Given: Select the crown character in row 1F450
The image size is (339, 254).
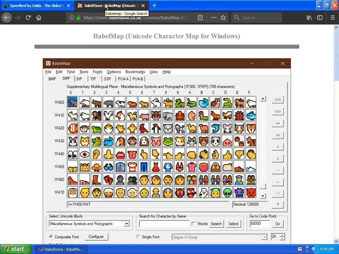Looking at the screenshot, I should (84, 167).
